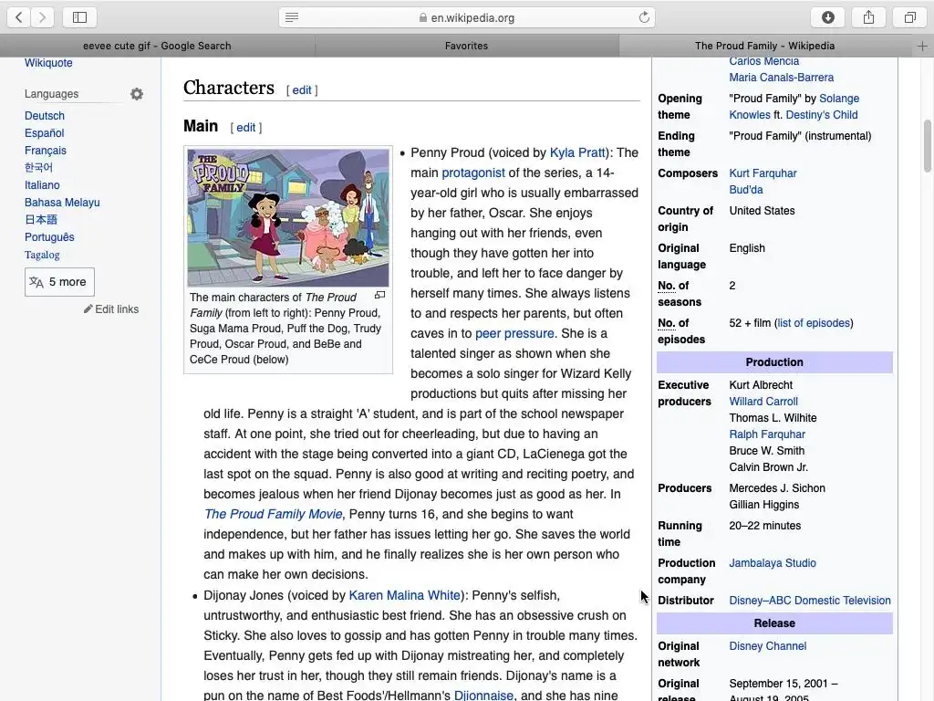Follow the Dijonnaise link
This screenshot has height=701, width=934.
[483, 695]
